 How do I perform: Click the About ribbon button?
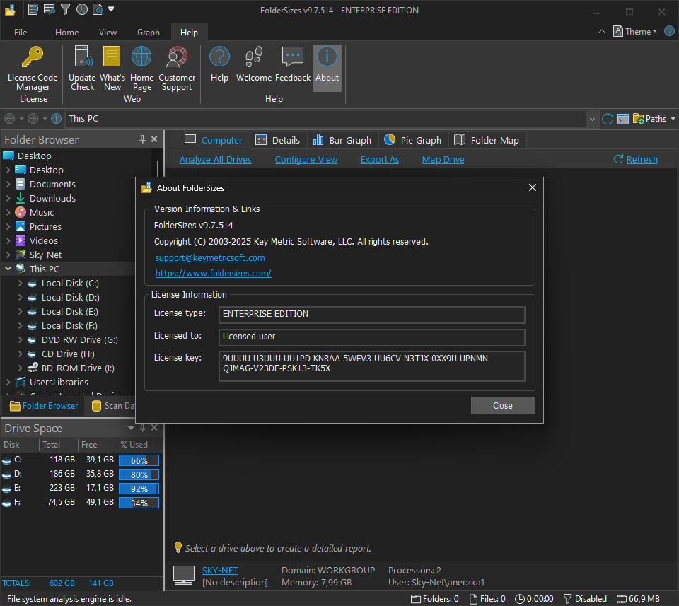(x=327, y=68)
